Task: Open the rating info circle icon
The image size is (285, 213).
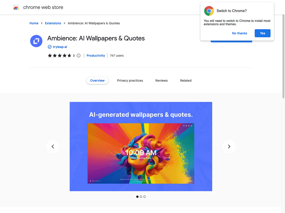Action: [x=78, y=55]
